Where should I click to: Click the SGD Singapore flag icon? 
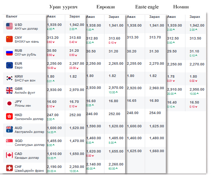pyautogui.click(x=9, y=142)
